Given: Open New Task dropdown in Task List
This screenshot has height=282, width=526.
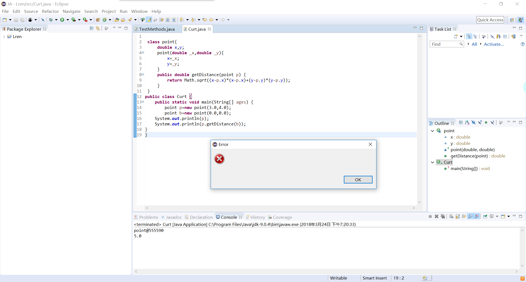Looking at the screenshot, I should point(461,36).
